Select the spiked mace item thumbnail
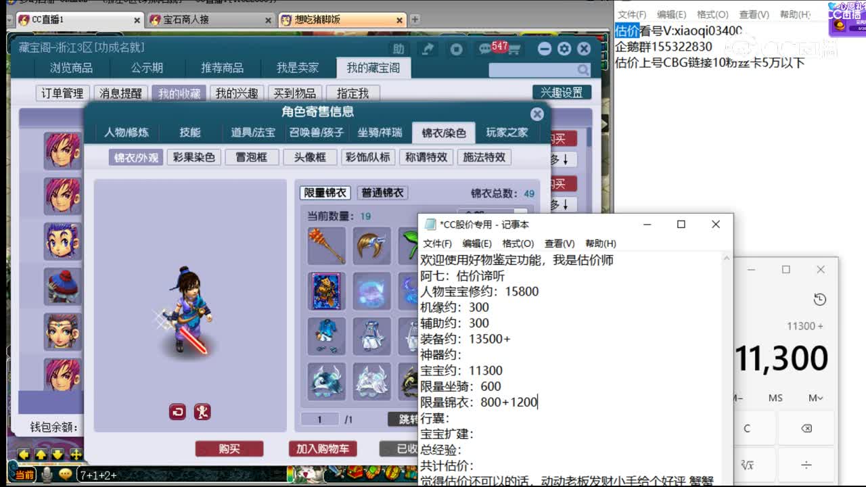 [x=327, y=246]
